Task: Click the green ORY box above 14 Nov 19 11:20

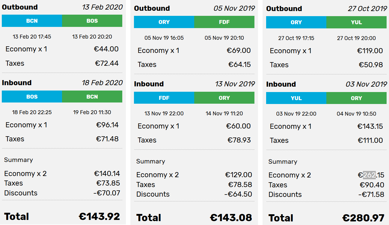Action: click(224, 98)
